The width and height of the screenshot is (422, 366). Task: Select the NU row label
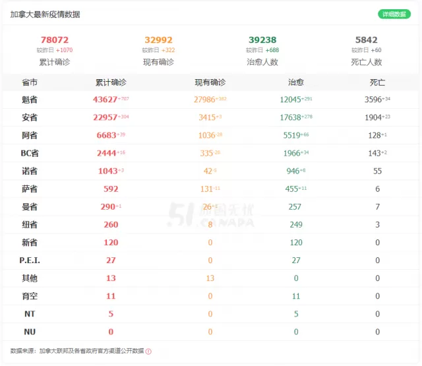(x=30, y=332)
